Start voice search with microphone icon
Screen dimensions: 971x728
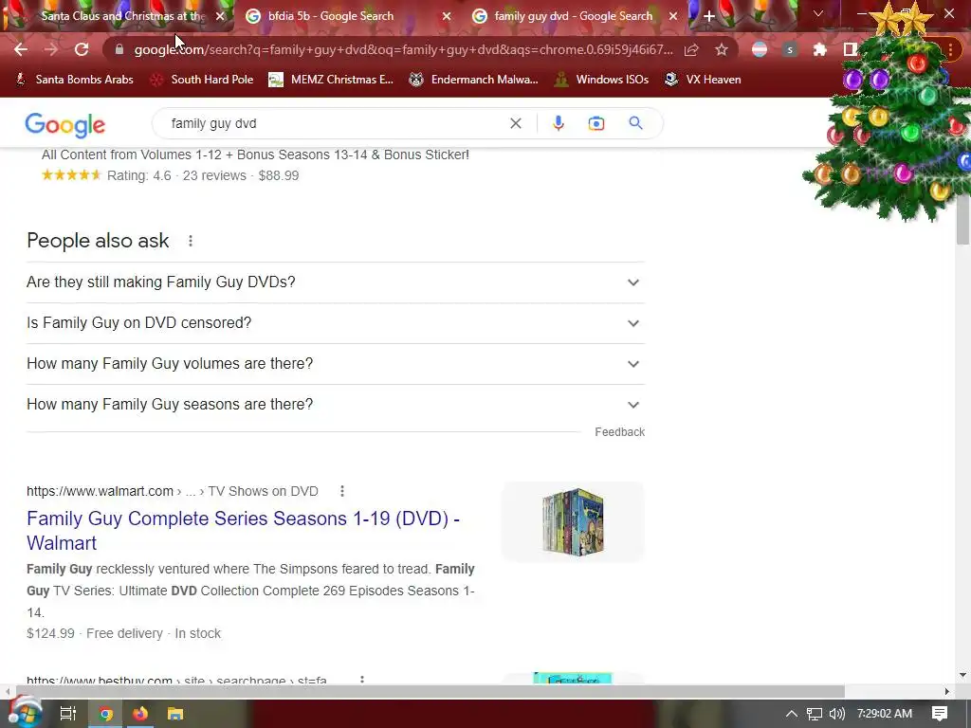click(558, 123)
